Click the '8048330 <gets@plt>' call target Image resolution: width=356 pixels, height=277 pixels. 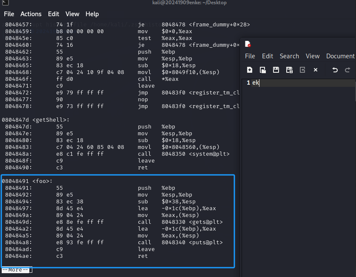[x=192, y=222]
